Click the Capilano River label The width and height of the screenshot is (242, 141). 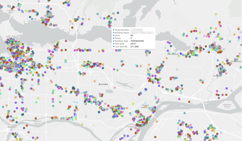pos(11,11)
